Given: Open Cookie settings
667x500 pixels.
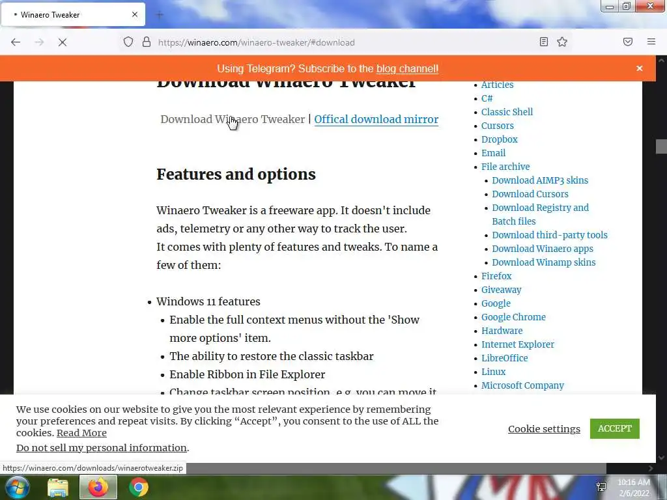Looking at the screenshot, I should pos(544,429).
